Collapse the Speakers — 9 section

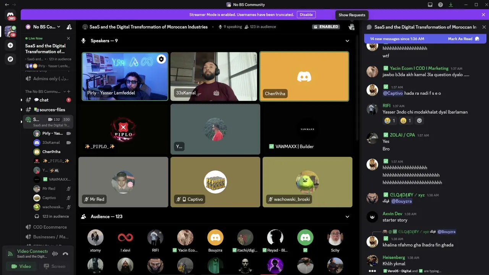(x=347, y=40)
